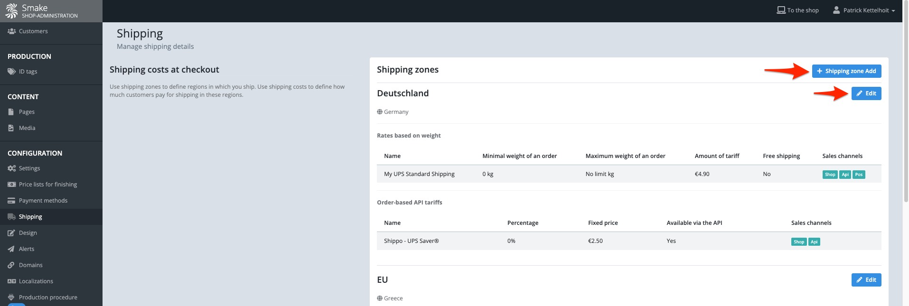Select the My UPS Standard Shipping name
This screenshot has height=306, width=909.
click(x=419, y=174)
